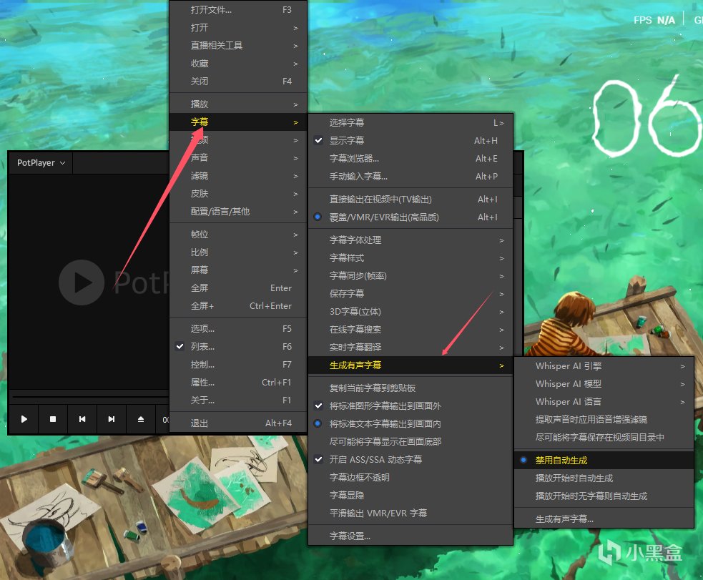Viewport: 703px width, 580px height.
Task: Select 覆盖/VMR/EVR输出(高品质) radio option
Action: (411, 217)
